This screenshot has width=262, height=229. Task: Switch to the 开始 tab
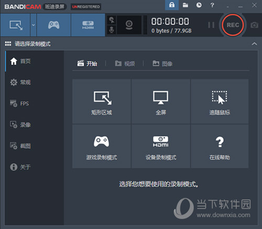click(87, 63)
